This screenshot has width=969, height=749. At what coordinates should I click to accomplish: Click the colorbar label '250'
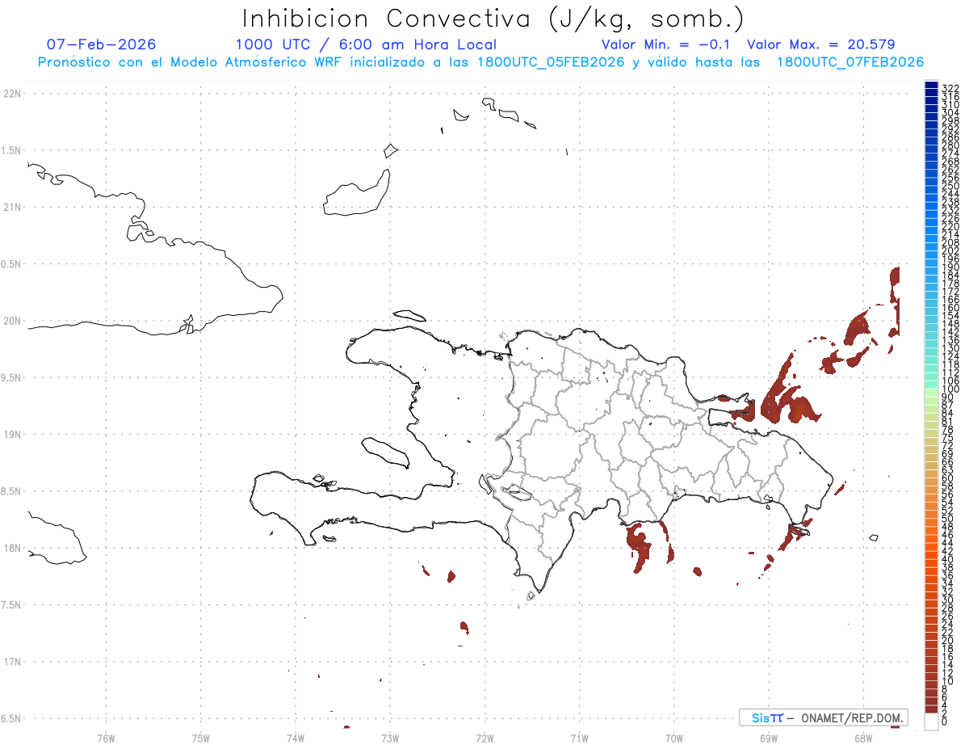pyautogui.click(x=950, y=186)
